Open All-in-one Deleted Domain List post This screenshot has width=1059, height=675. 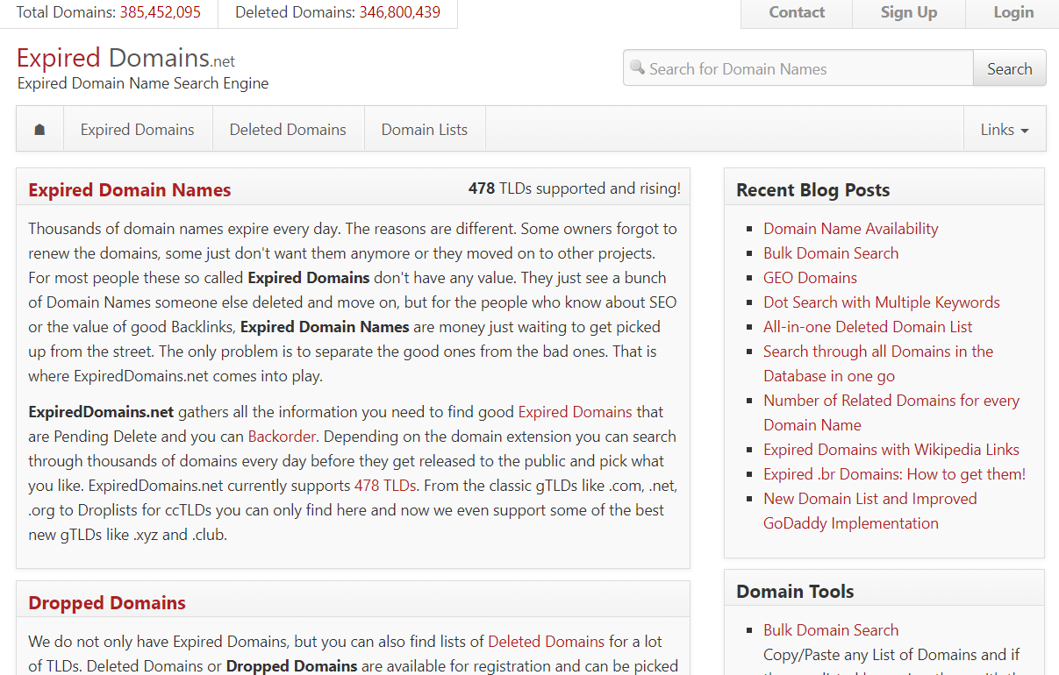coord(868,327)
